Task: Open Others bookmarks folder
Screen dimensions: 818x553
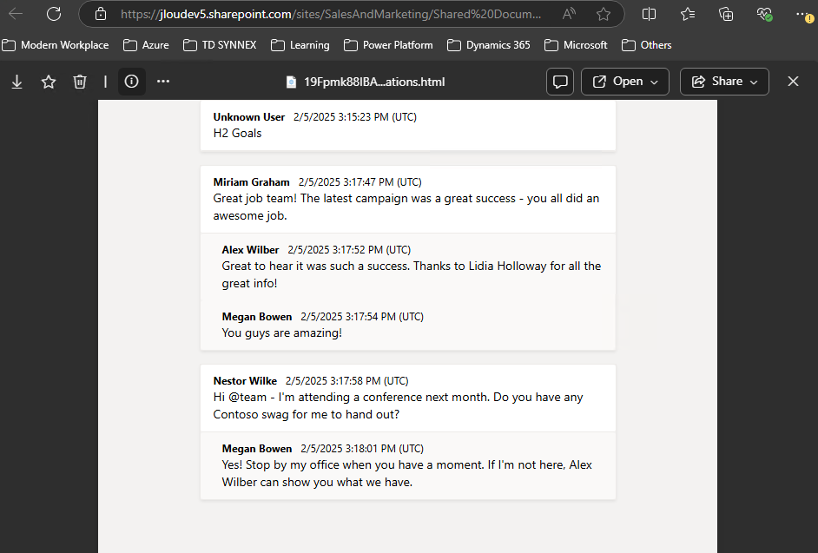Action: (x=646, y=45)
